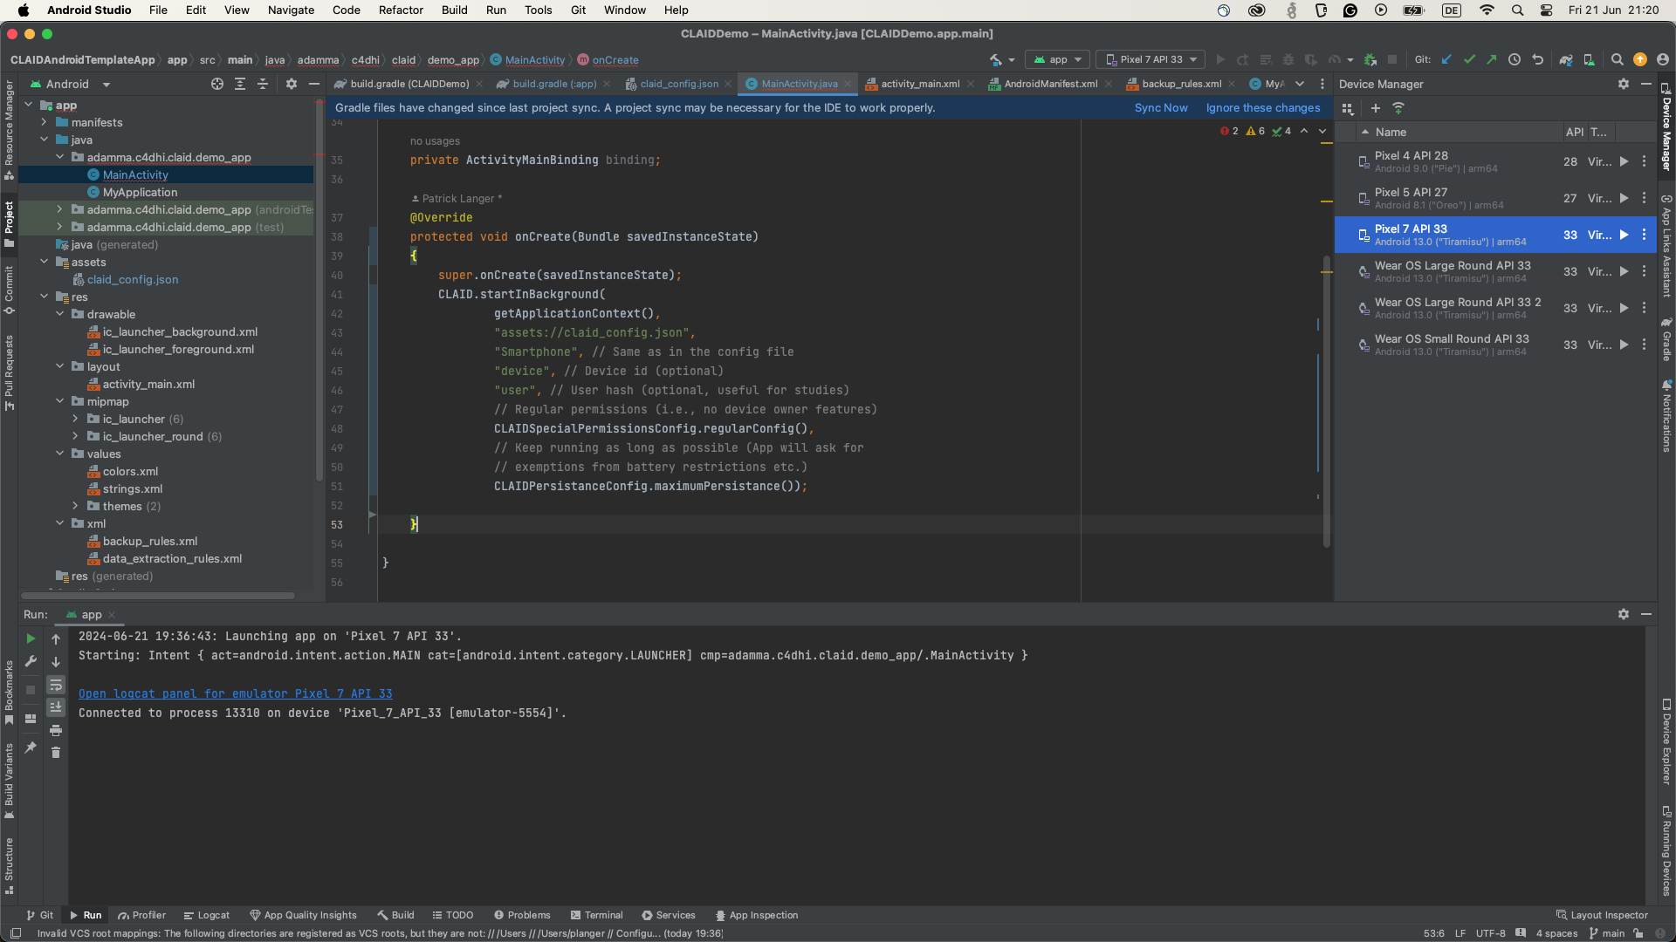Viewport: 1676px width, 942px height.
Task: Open Git history clock icon
Action: tap(1515, 60)
